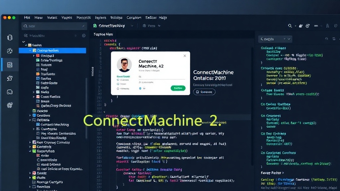Expand the chevron on the blue selected tree row

pos(30,50)
